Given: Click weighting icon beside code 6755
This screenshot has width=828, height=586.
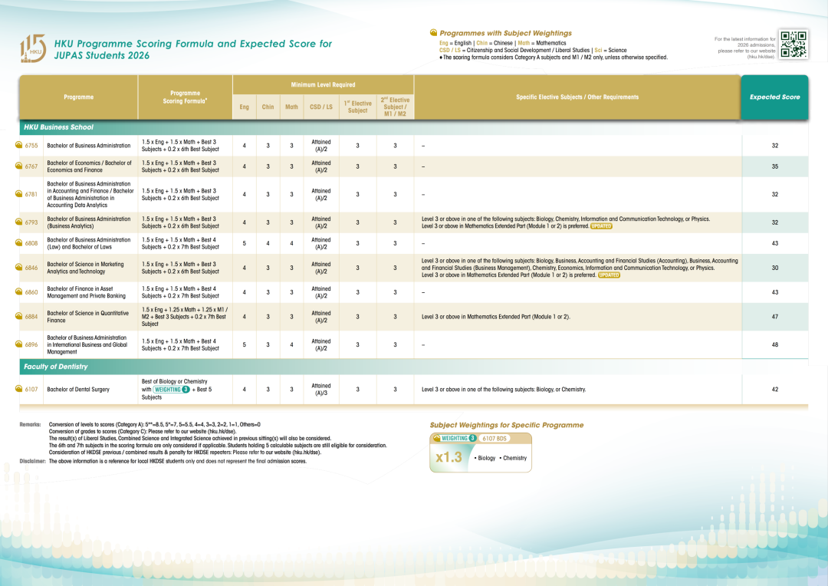Looking at the screenshot, I should tap(19, 145).
